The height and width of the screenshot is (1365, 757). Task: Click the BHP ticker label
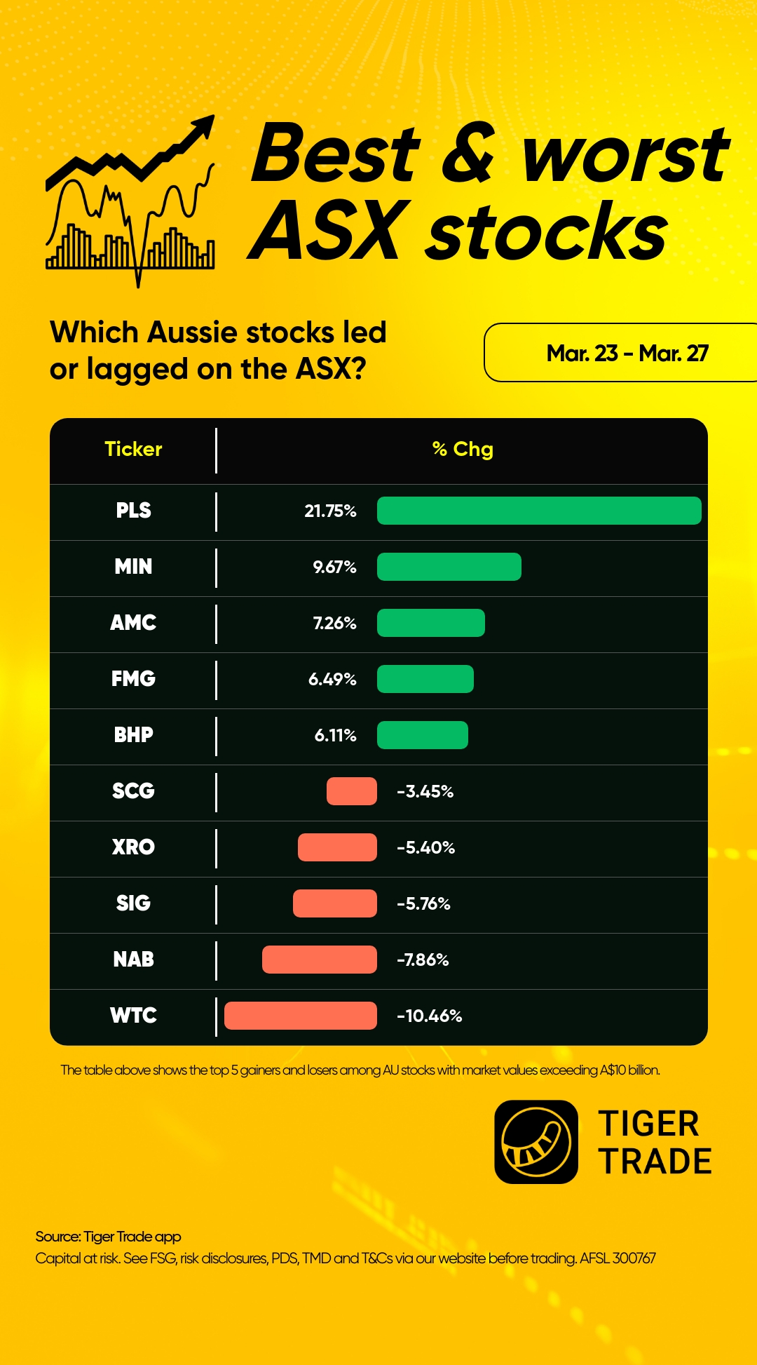[x=133, y=735]
